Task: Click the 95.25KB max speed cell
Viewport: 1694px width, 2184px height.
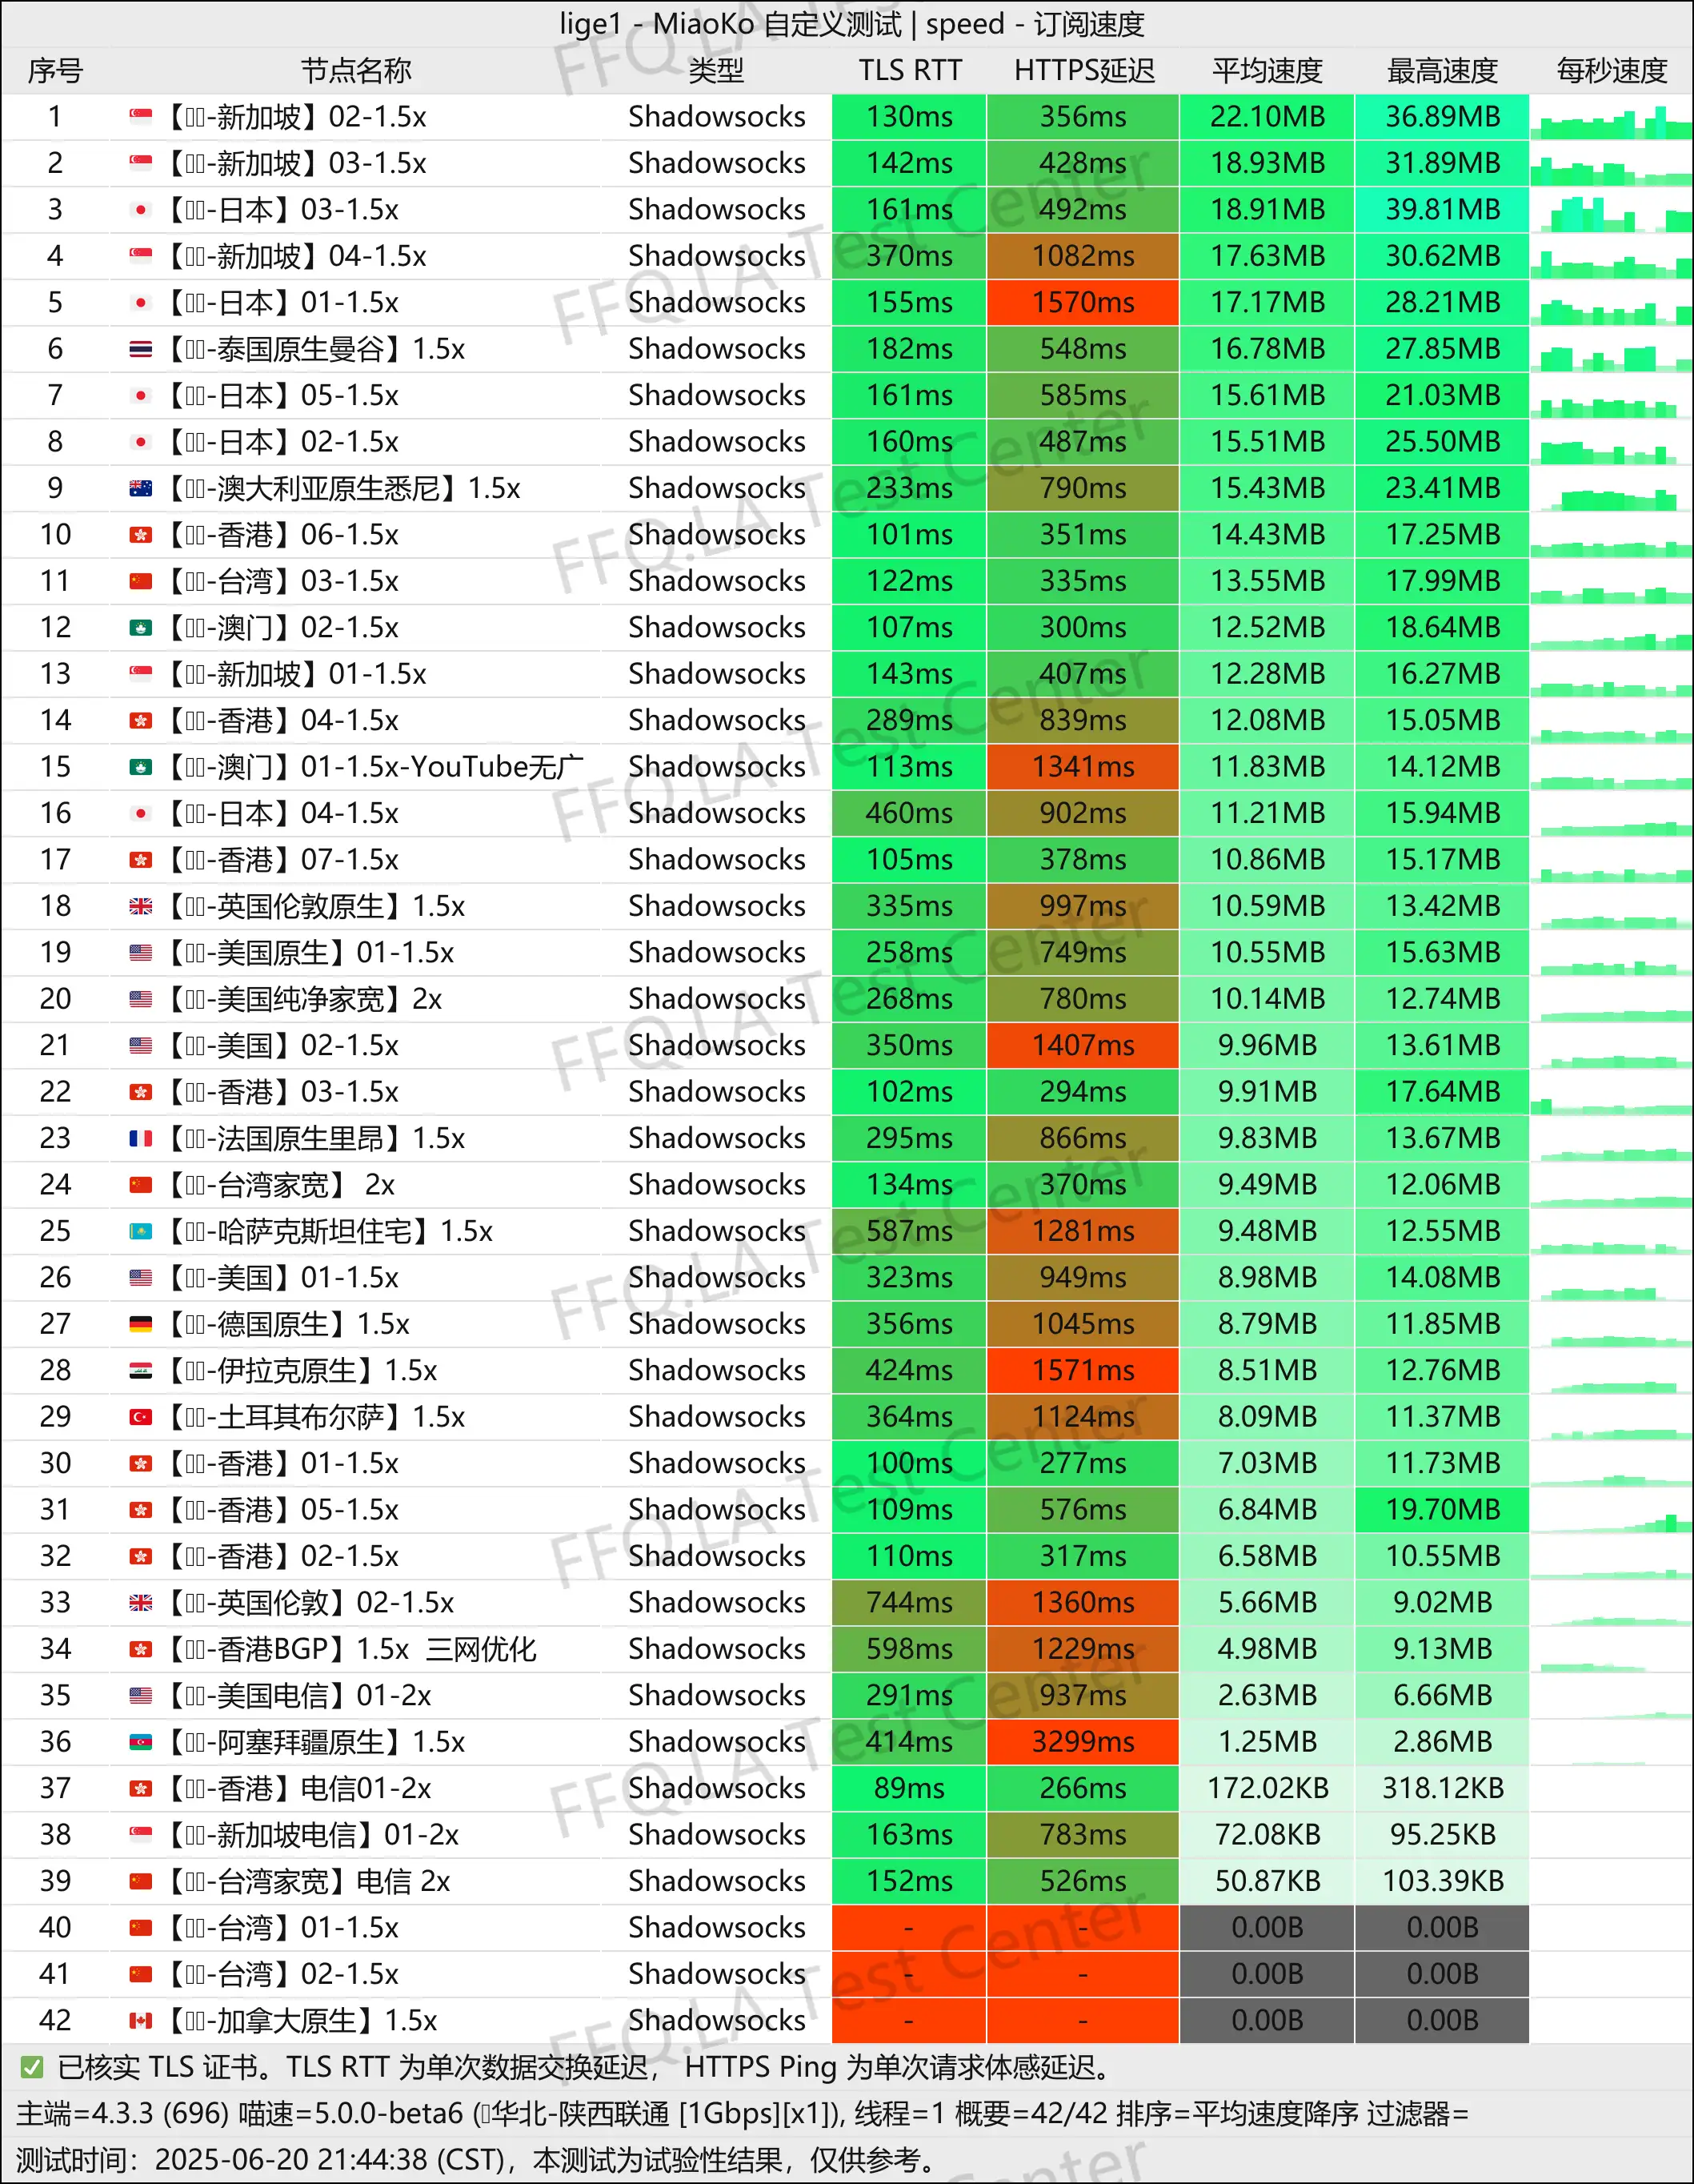Action: pos(1442,1835)
